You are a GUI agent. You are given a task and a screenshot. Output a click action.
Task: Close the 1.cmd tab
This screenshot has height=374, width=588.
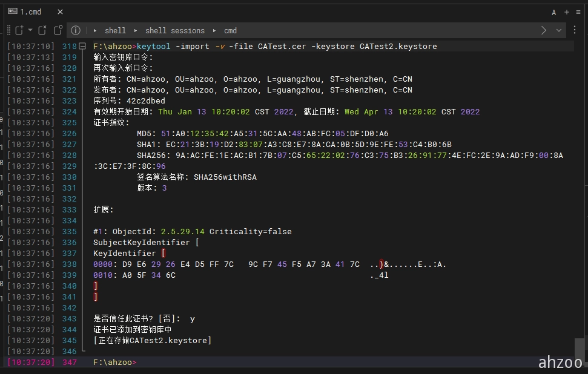click(60, 11)
